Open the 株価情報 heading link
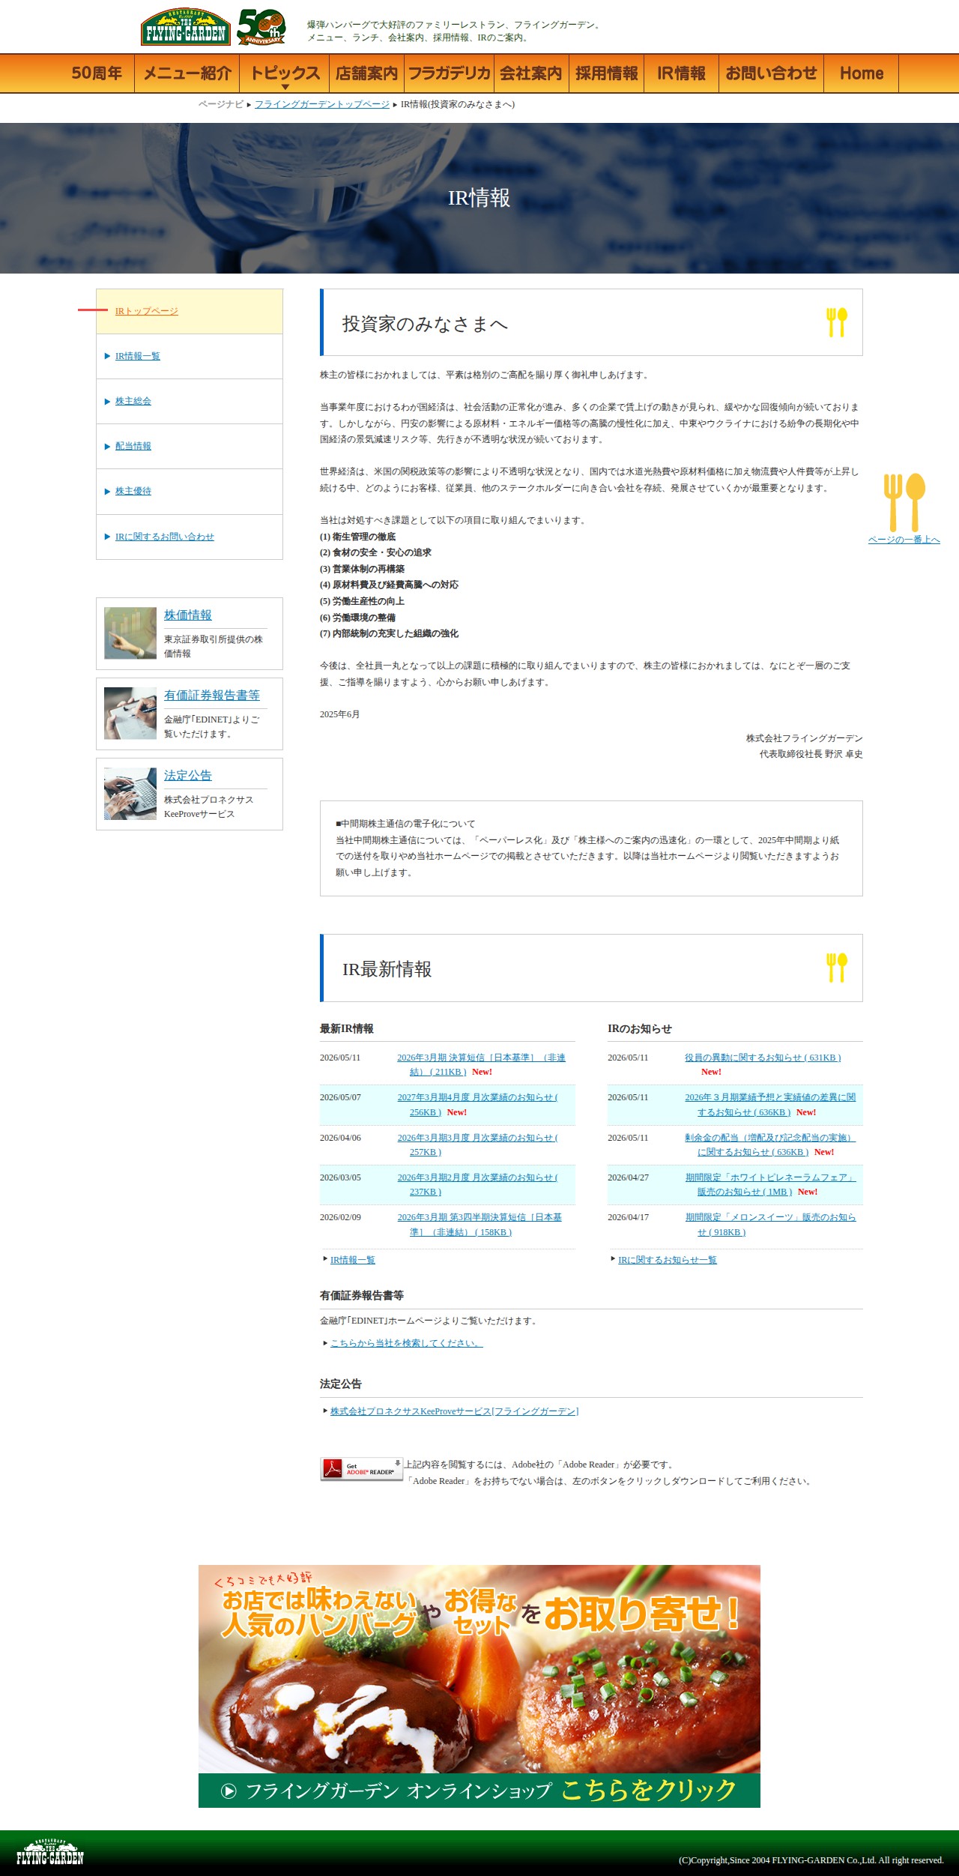 [188, 615]
